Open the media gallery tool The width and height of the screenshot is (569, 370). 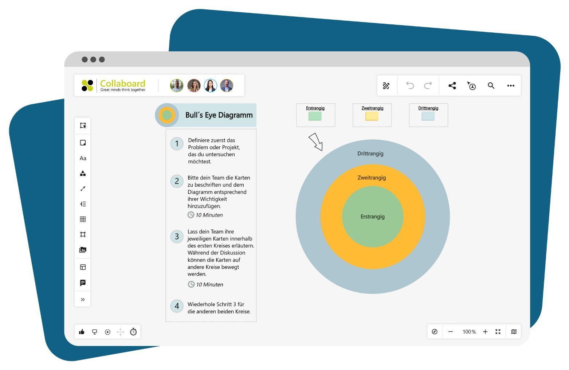pos(83,250)
